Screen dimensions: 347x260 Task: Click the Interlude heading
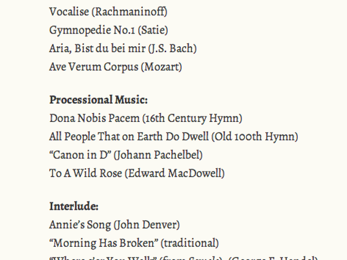(x=74, y=206)
